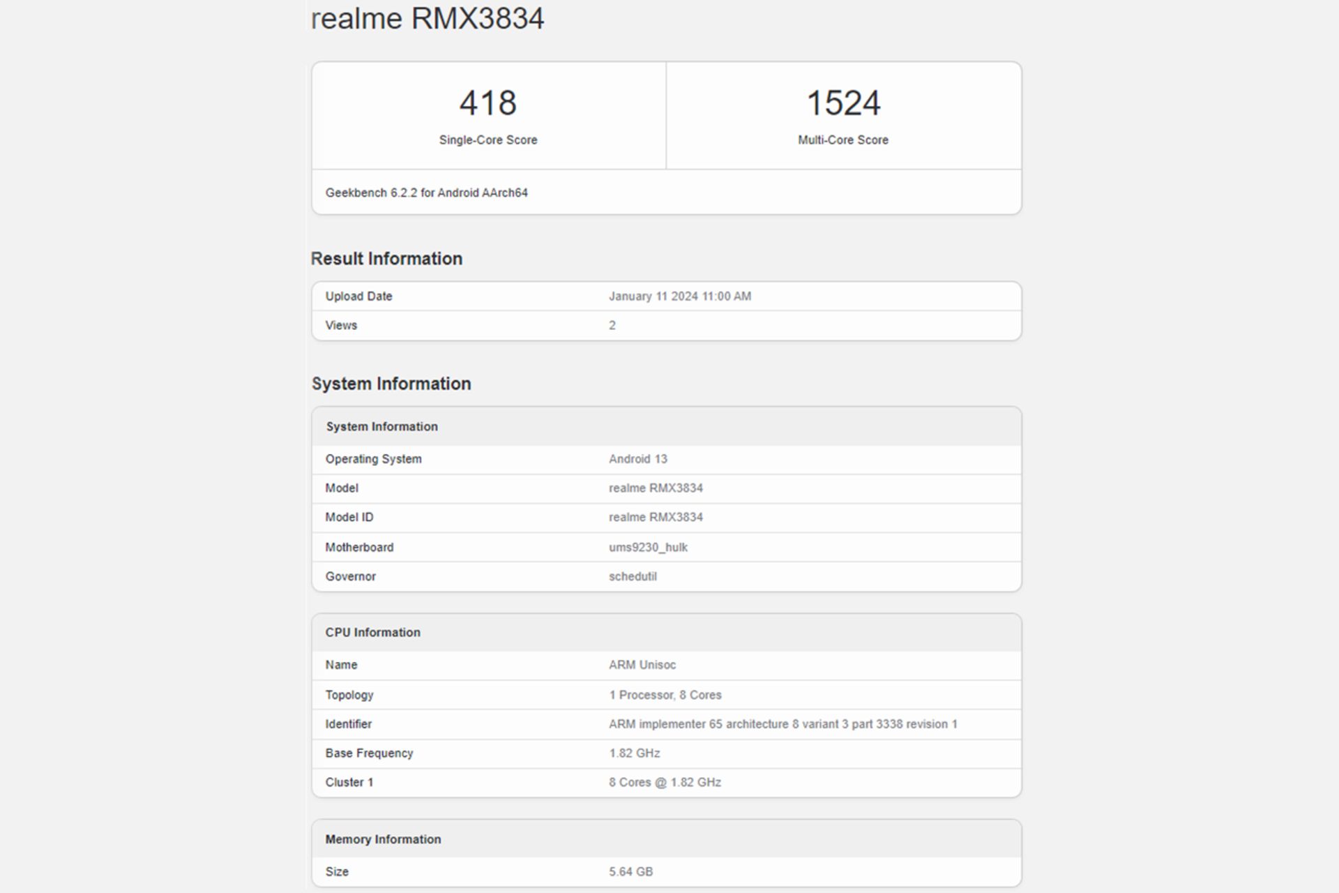The width and height of the screenshot is (1339, 893).
Task: Click the 418 single-core score number
Action: click(x=487, y=103)
